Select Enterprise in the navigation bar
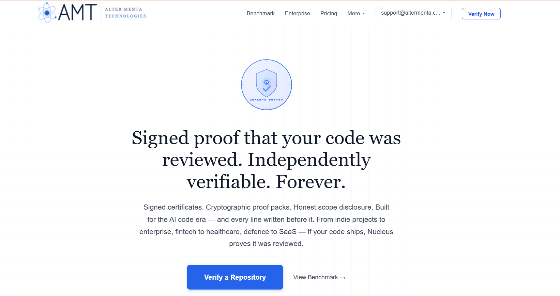Viewport: 560px width, 296px height. coord(297,14)
